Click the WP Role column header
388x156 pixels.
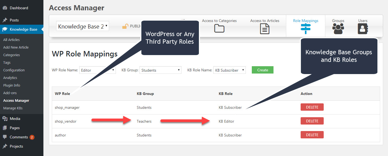click(x=62, y=94)
